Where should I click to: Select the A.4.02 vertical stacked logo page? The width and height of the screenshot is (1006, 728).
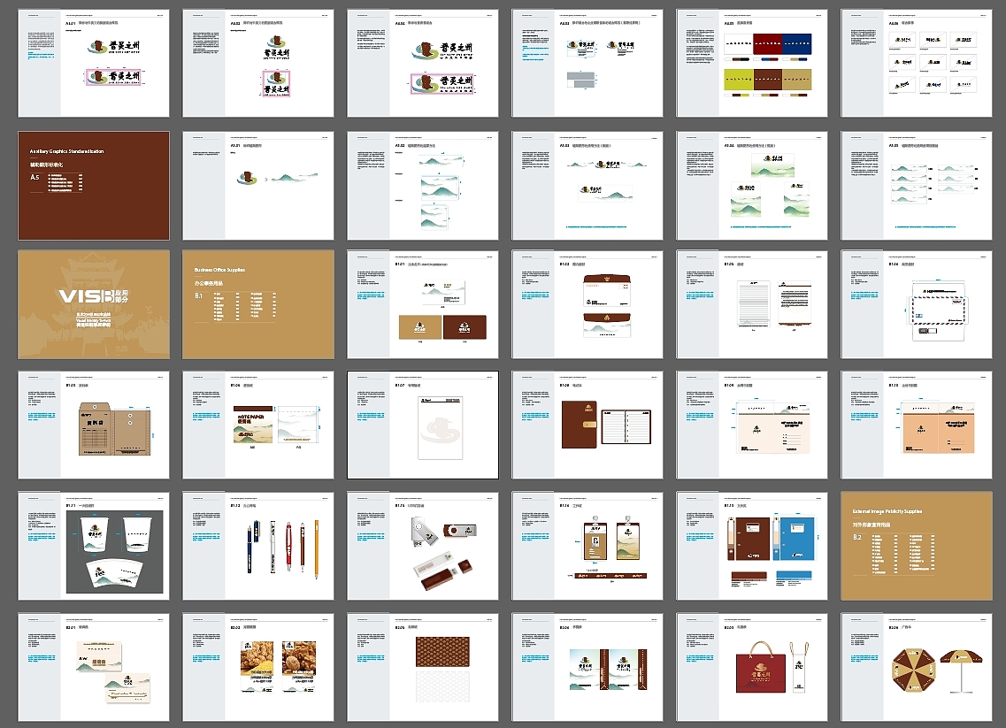pyautogui.click(x=258, y=63)
